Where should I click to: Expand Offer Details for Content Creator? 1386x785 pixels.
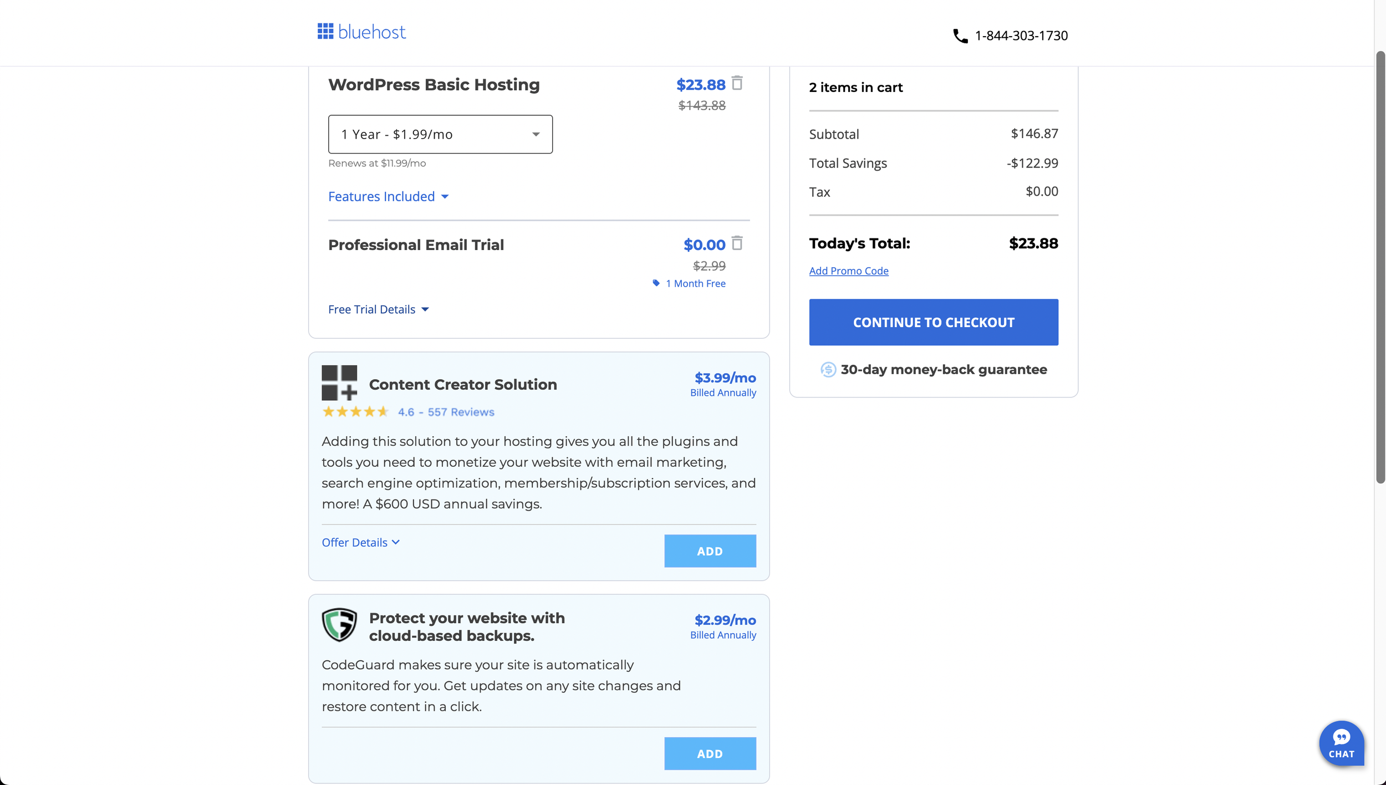[360, 542]
